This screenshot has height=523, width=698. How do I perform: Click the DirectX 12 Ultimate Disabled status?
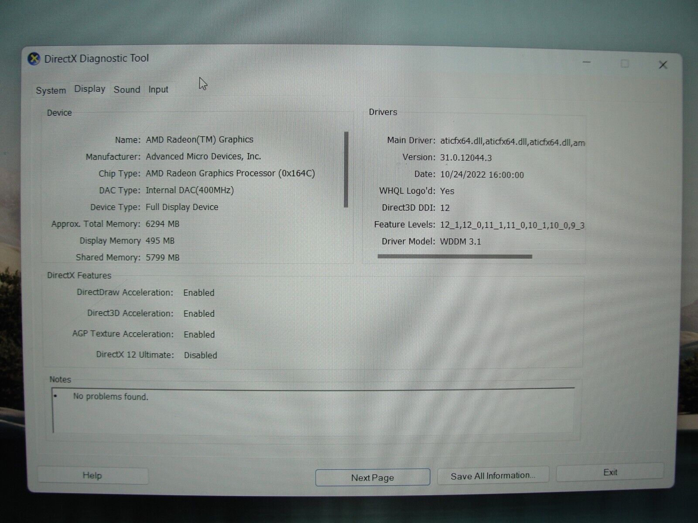(x=200, y=355)
